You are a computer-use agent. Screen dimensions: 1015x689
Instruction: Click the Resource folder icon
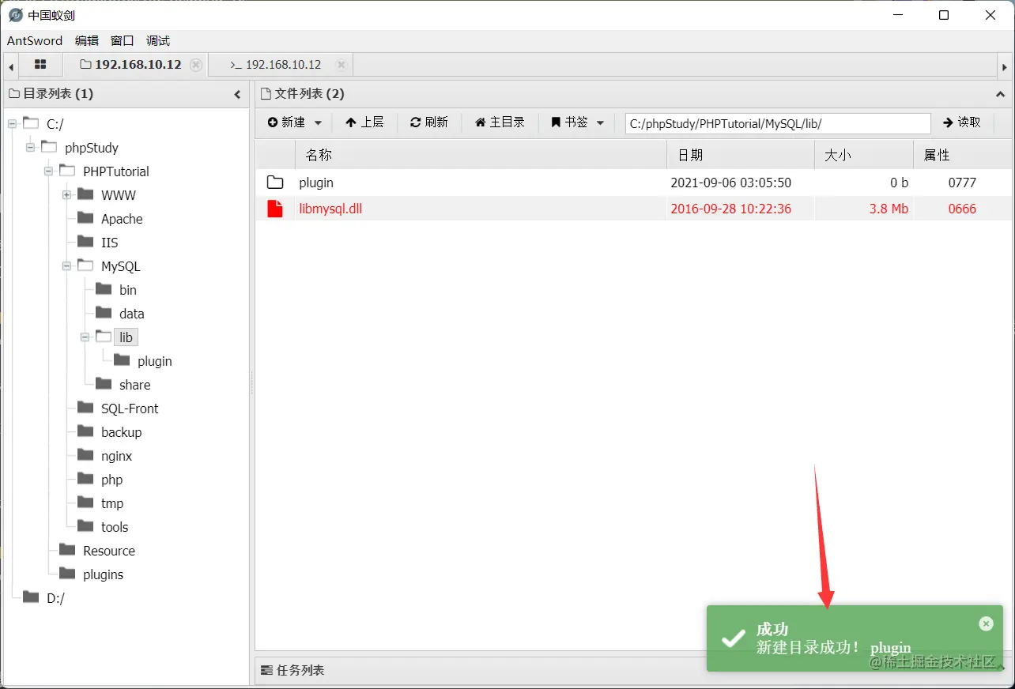click(x=67, y=550)
